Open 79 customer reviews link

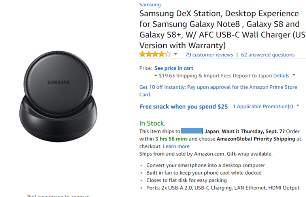[x=209, y=55]
